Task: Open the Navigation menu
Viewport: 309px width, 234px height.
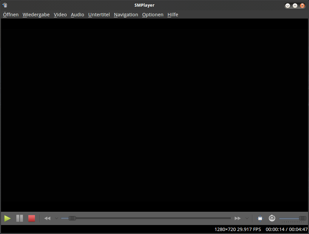Action: 126,15
